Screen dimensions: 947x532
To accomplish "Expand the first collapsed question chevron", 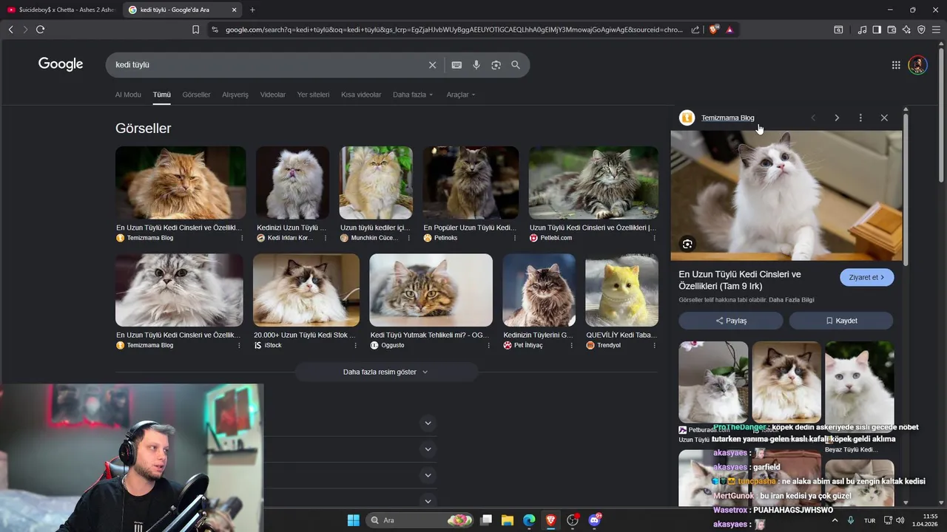I will [x=428, y=423].
